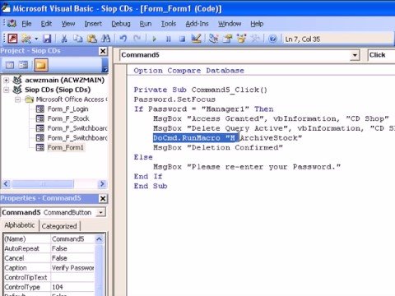Click the View Microsoft Access toolbar icon
The image size is (395, 296).
[x=12, y=39]
